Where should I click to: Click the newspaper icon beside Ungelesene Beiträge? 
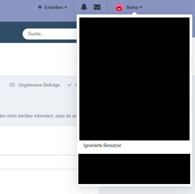(x=12, y=85)
